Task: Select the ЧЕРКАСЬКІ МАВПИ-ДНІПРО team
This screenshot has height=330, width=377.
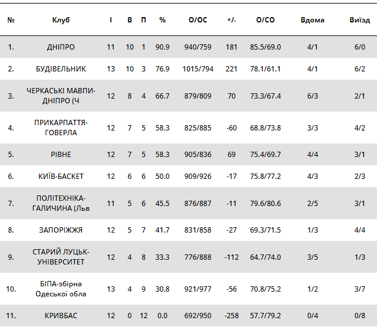Action: pyautogui.click(x=61, y=96)
